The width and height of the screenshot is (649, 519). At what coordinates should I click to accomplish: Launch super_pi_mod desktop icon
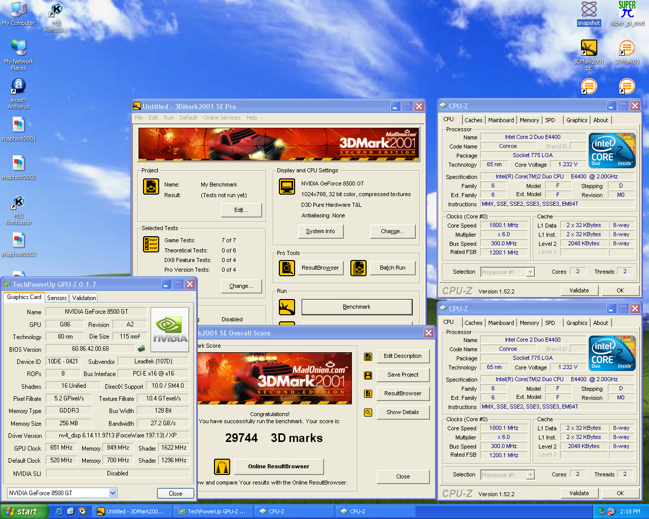(x=627, y=13)
